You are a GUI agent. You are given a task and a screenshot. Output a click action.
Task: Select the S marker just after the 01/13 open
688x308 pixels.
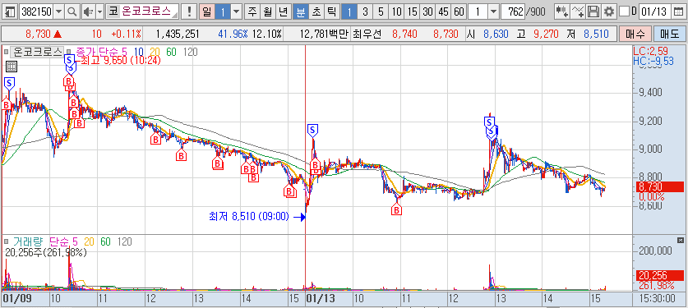tap(312, 130)
